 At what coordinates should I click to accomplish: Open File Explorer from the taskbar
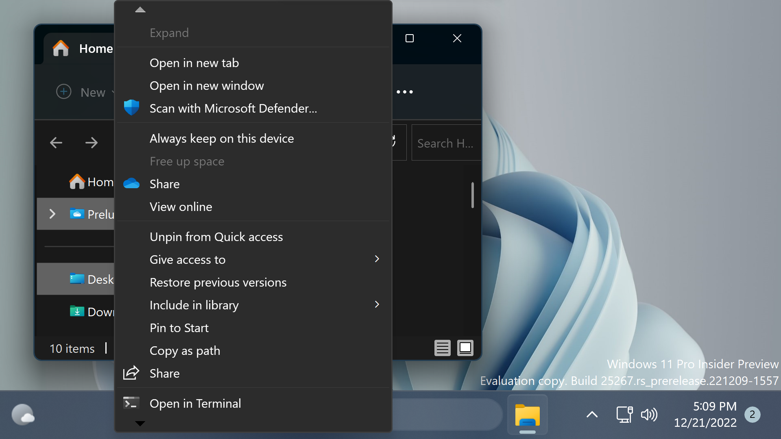click(x=527, y=415)
